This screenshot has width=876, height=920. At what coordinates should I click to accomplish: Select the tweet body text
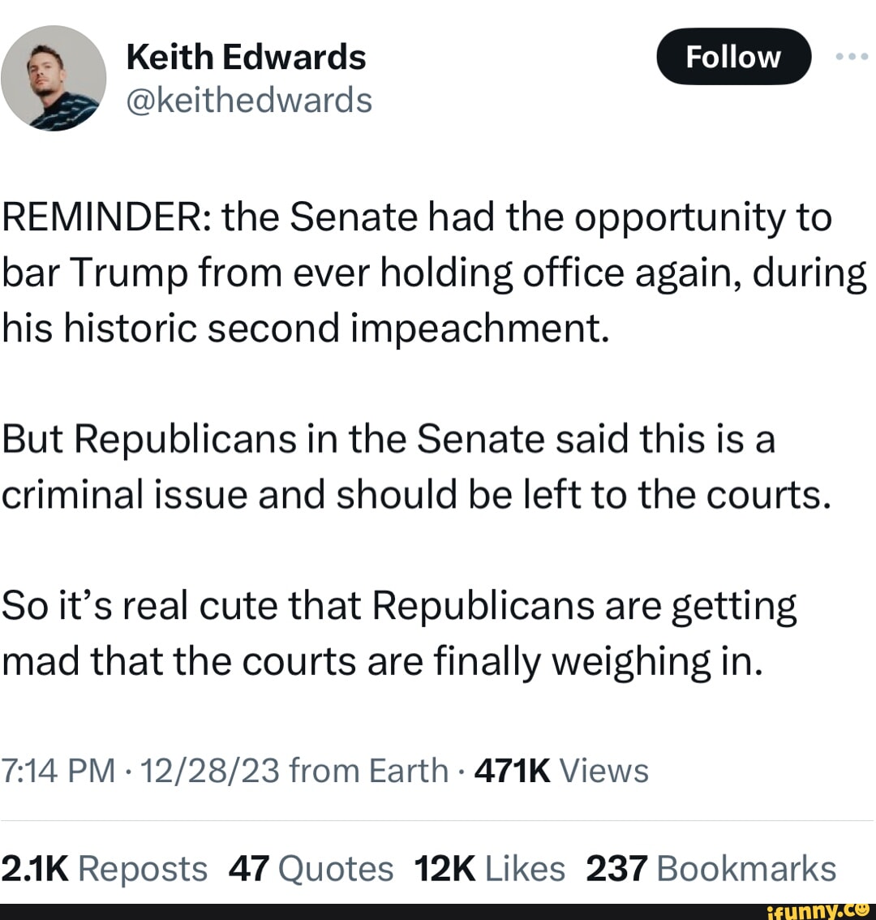(x=406, y=438)
